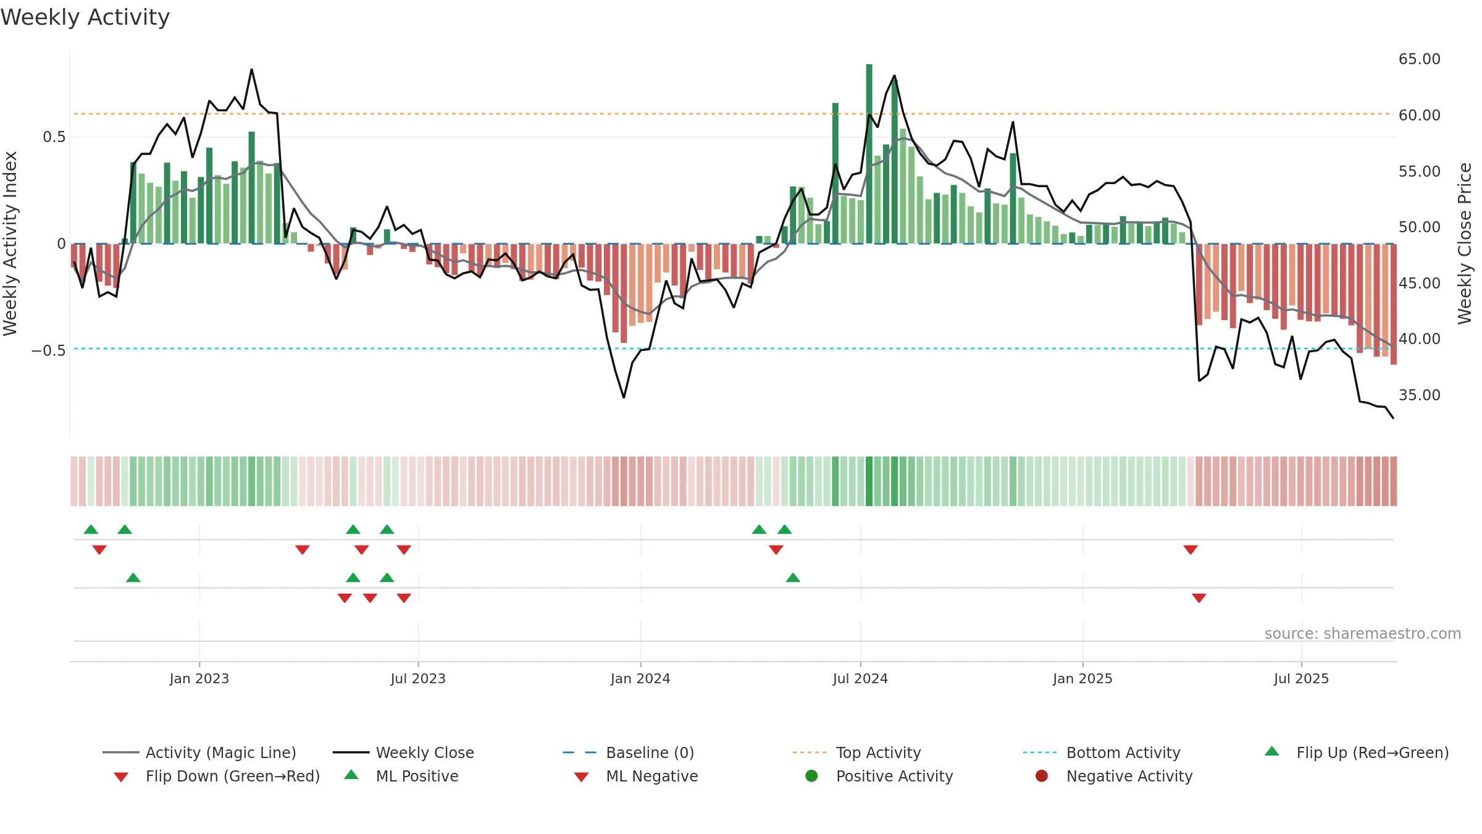Click the Negative Activity legend entry

(1114, 776)
